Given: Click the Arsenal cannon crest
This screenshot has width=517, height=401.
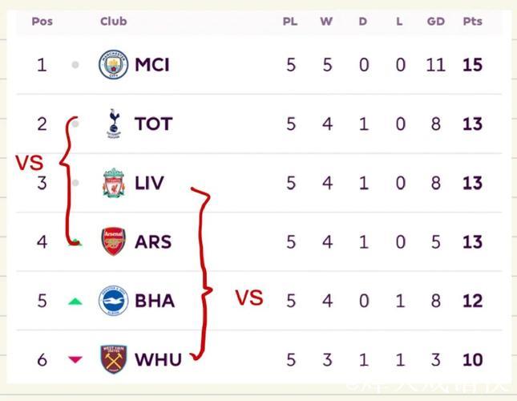Looking at the screenshot, I should coord(113,241).
